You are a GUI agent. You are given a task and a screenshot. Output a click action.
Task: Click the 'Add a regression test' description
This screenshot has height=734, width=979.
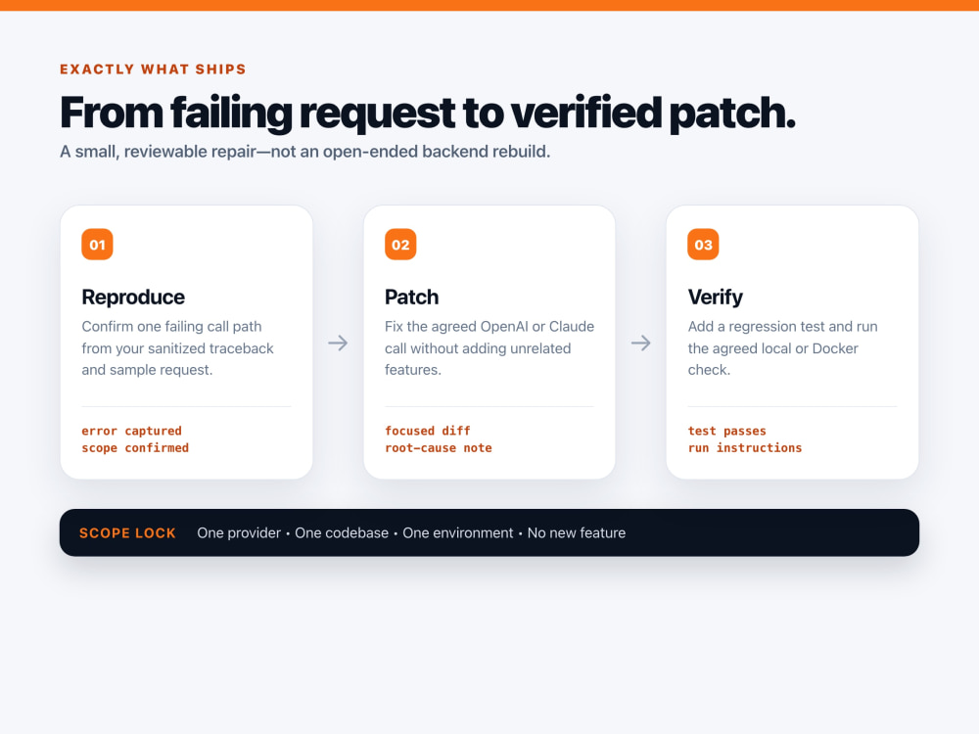[x=783, y=348]
